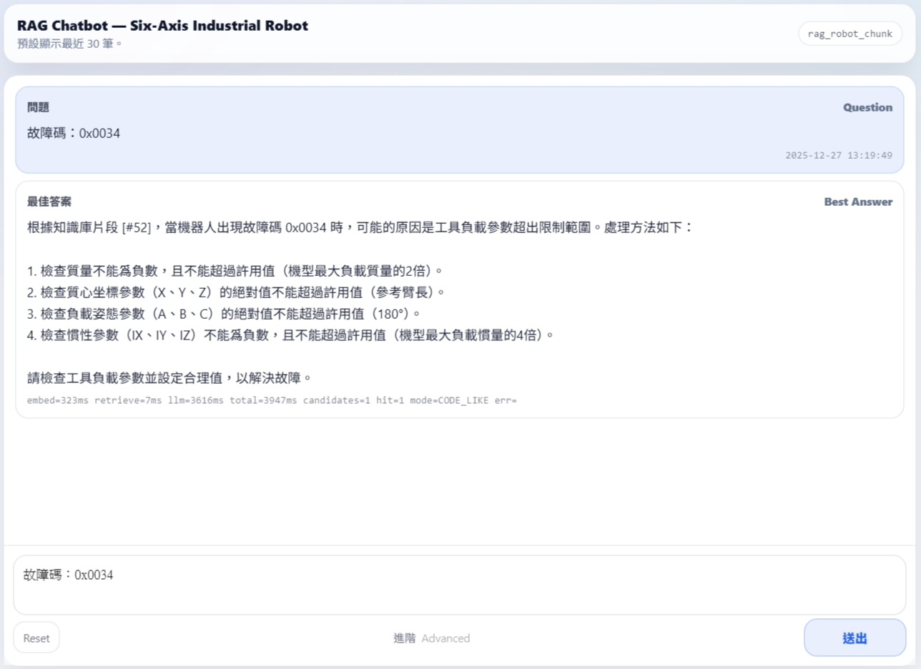This screenshot has width=921, height=669.
Task: Click the 送出 submit button
Action: coord(854,638)
